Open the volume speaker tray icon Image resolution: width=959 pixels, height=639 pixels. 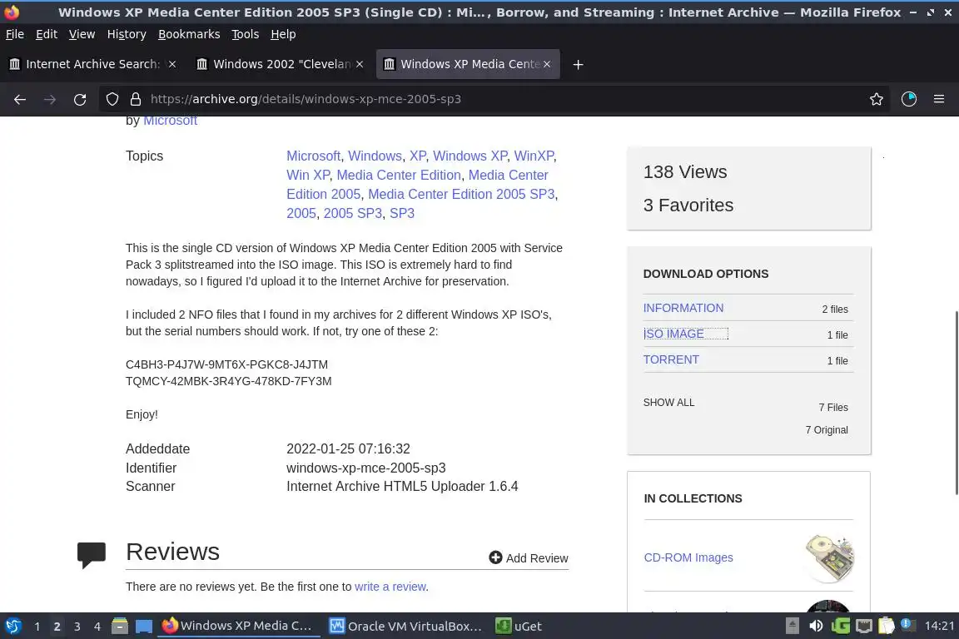pyautogui.click(x=816, y=627)
